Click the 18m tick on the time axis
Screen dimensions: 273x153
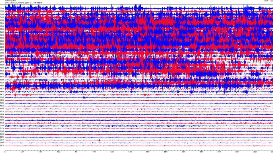click(166, 152)
